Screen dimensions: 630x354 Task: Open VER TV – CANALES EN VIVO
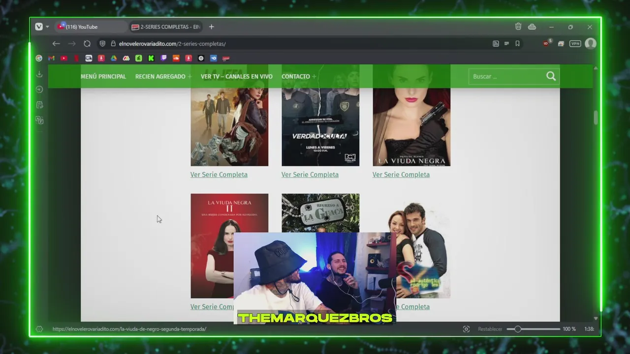click(x=236, y=76)
